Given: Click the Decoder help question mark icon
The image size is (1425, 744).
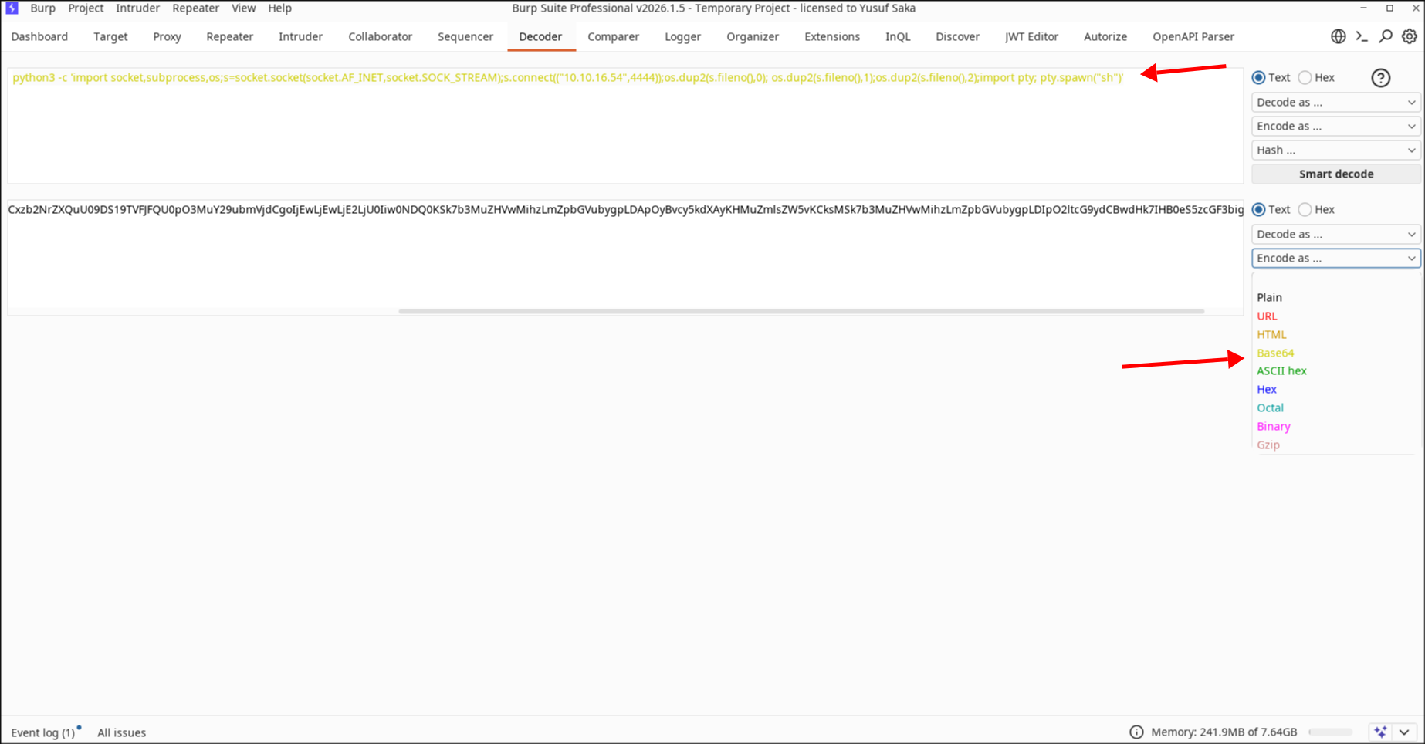Looking at the screenshot, I should [x=1381, y=78].
